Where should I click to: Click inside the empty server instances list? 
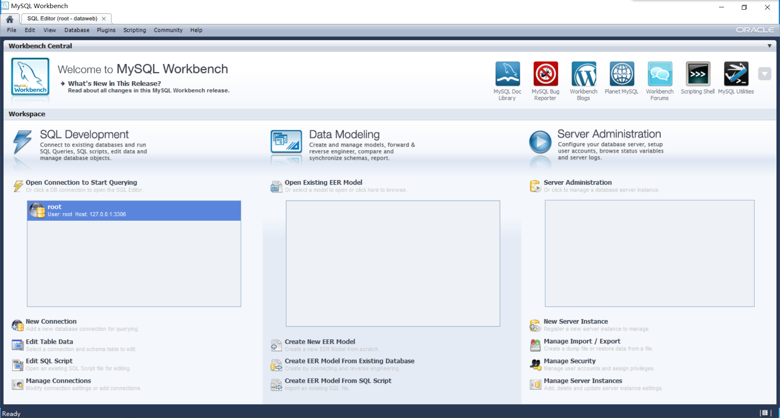[650, 253]
